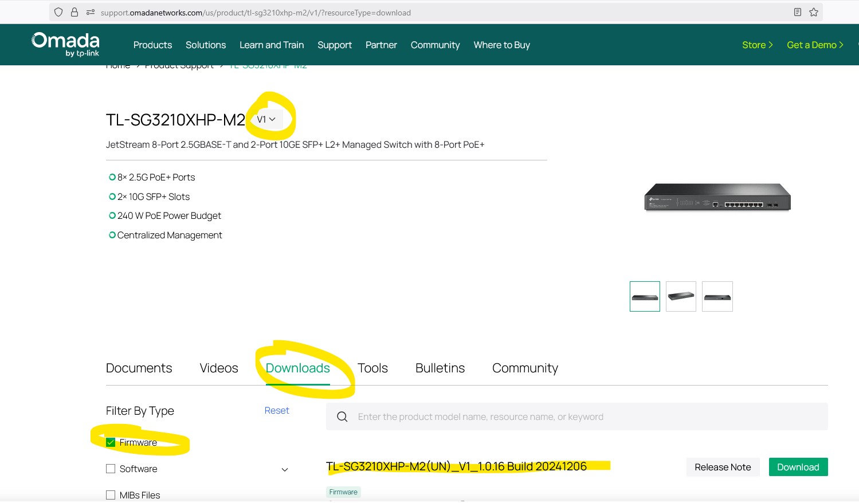Open the Bulletins tab
The image size is (859, 503).
(x=440, y=368)
